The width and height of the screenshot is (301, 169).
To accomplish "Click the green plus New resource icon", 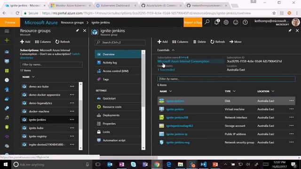I will (x=7, y=40).
